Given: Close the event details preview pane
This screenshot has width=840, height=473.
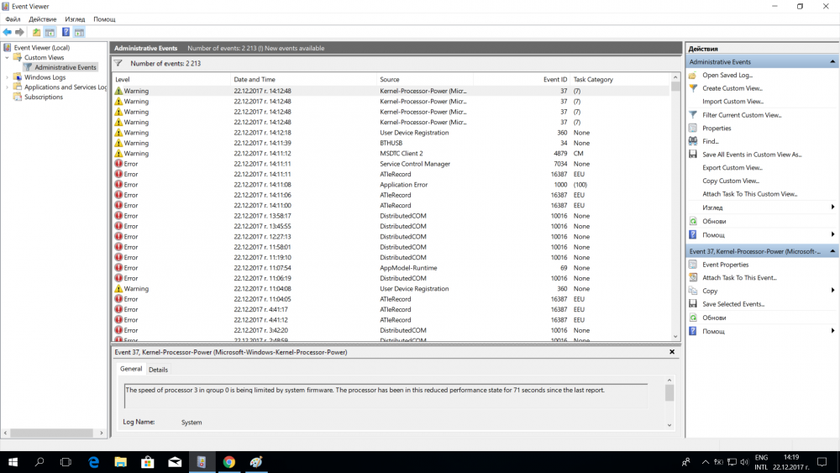Looking at the screenshot, I should pos(672,352).
